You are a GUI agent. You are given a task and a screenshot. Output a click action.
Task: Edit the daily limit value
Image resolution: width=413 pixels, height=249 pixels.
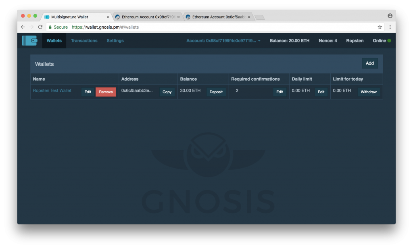tap(321, 92)
